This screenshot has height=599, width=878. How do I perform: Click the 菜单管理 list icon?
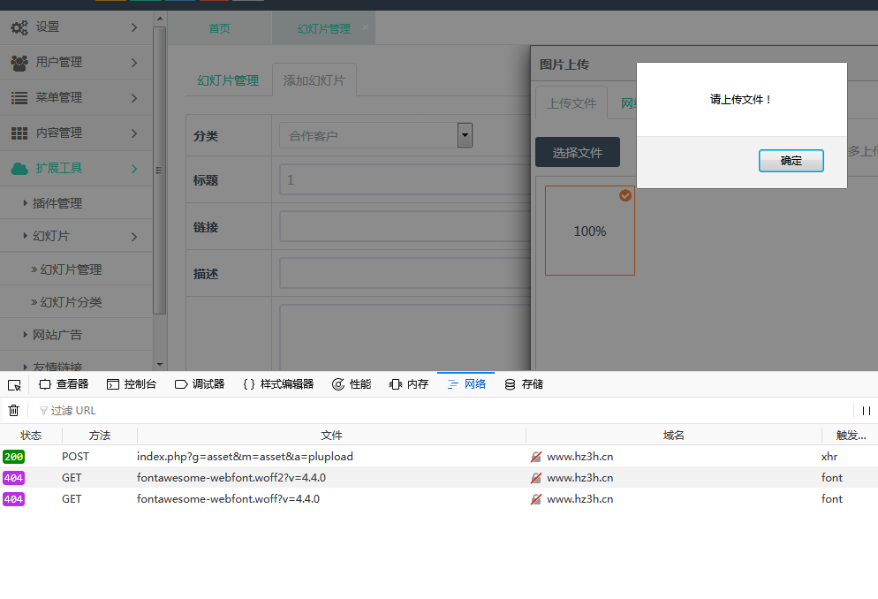[x=19, y=98]
